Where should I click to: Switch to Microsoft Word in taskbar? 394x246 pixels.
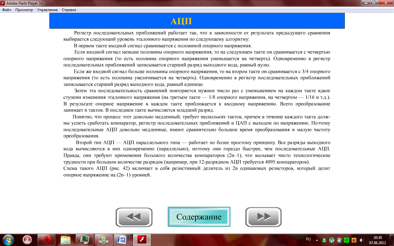123,240
